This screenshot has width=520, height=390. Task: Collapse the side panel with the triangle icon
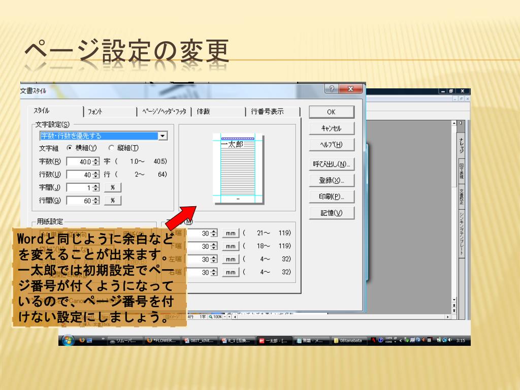click(460, 123)
